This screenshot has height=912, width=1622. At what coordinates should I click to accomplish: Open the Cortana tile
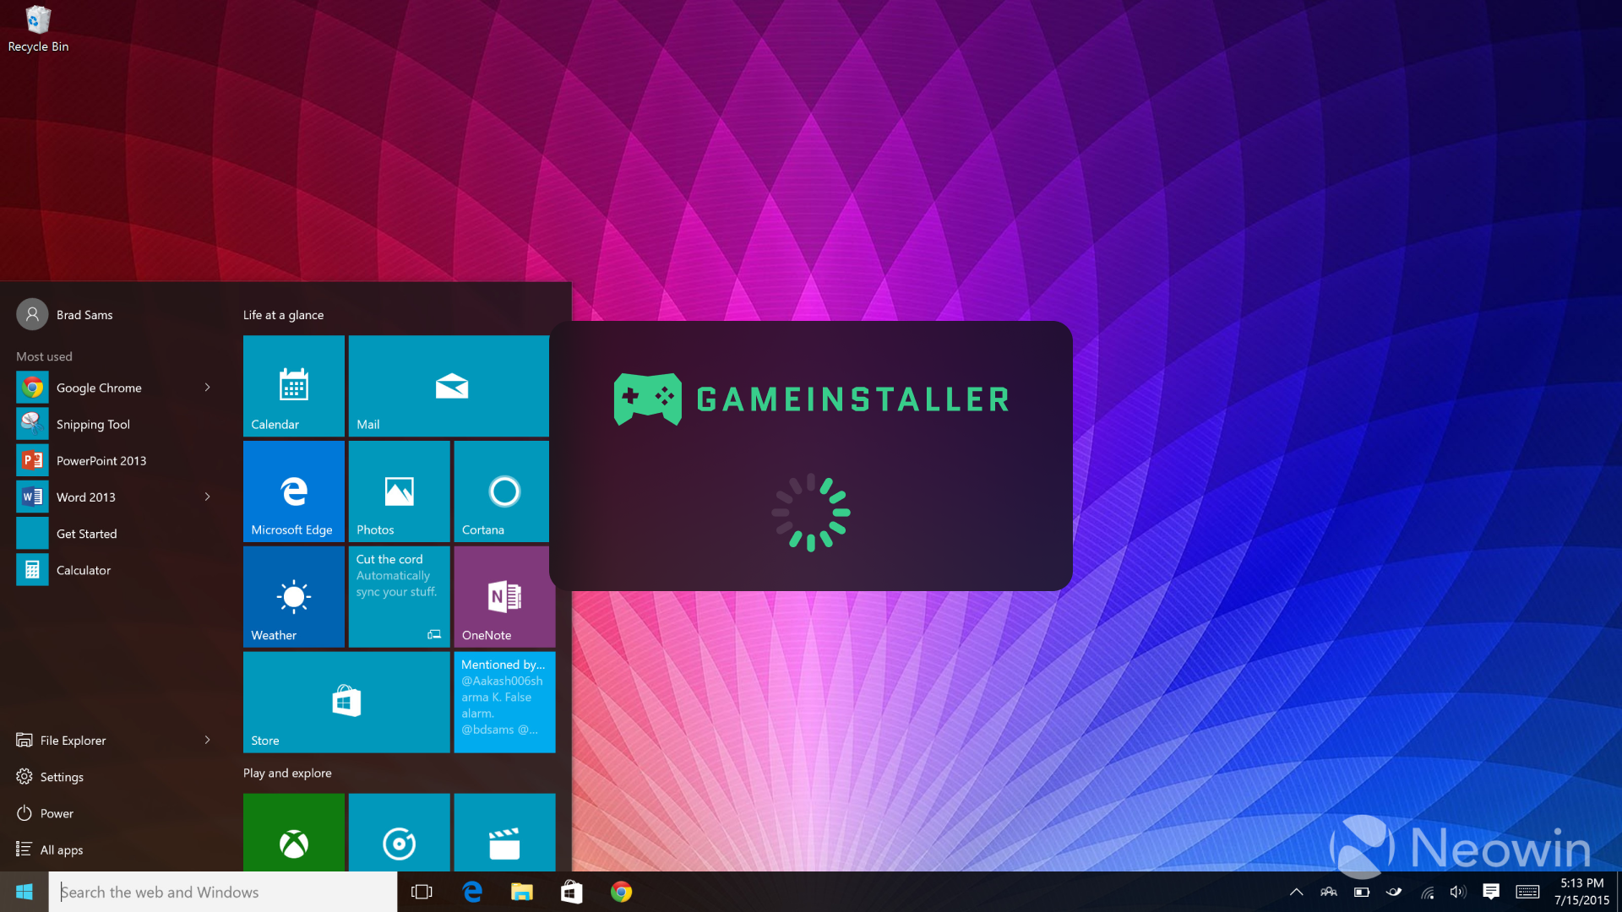[x=502, y=491]
